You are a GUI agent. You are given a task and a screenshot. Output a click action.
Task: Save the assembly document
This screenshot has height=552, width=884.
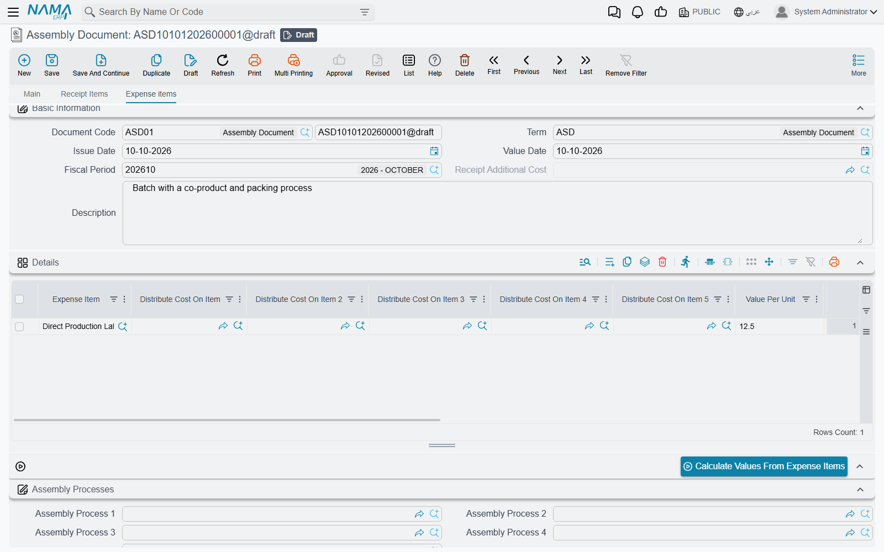[x=52, y=65]
